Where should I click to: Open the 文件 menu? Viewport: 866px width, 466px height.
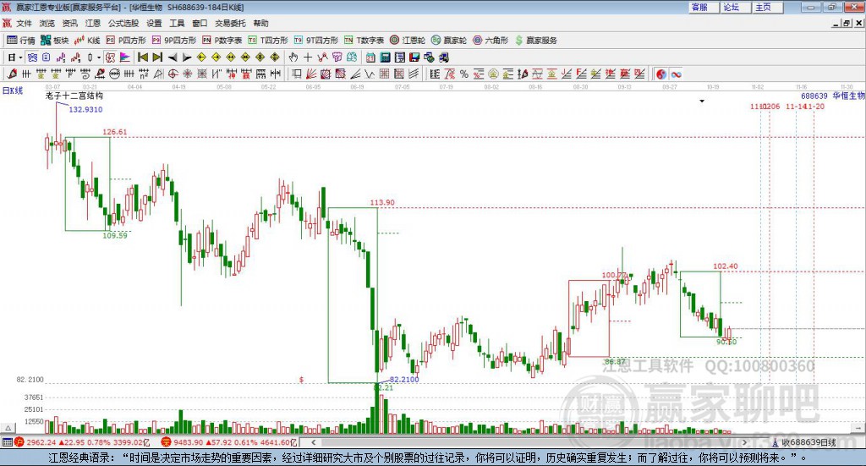point(25,23)
